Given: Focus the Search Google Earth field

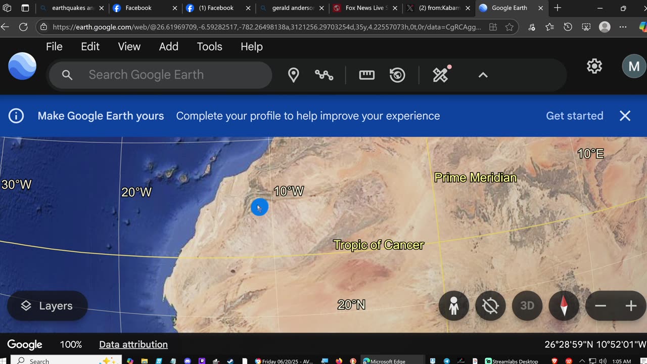Looking at the screenshot, I should 161,75.
